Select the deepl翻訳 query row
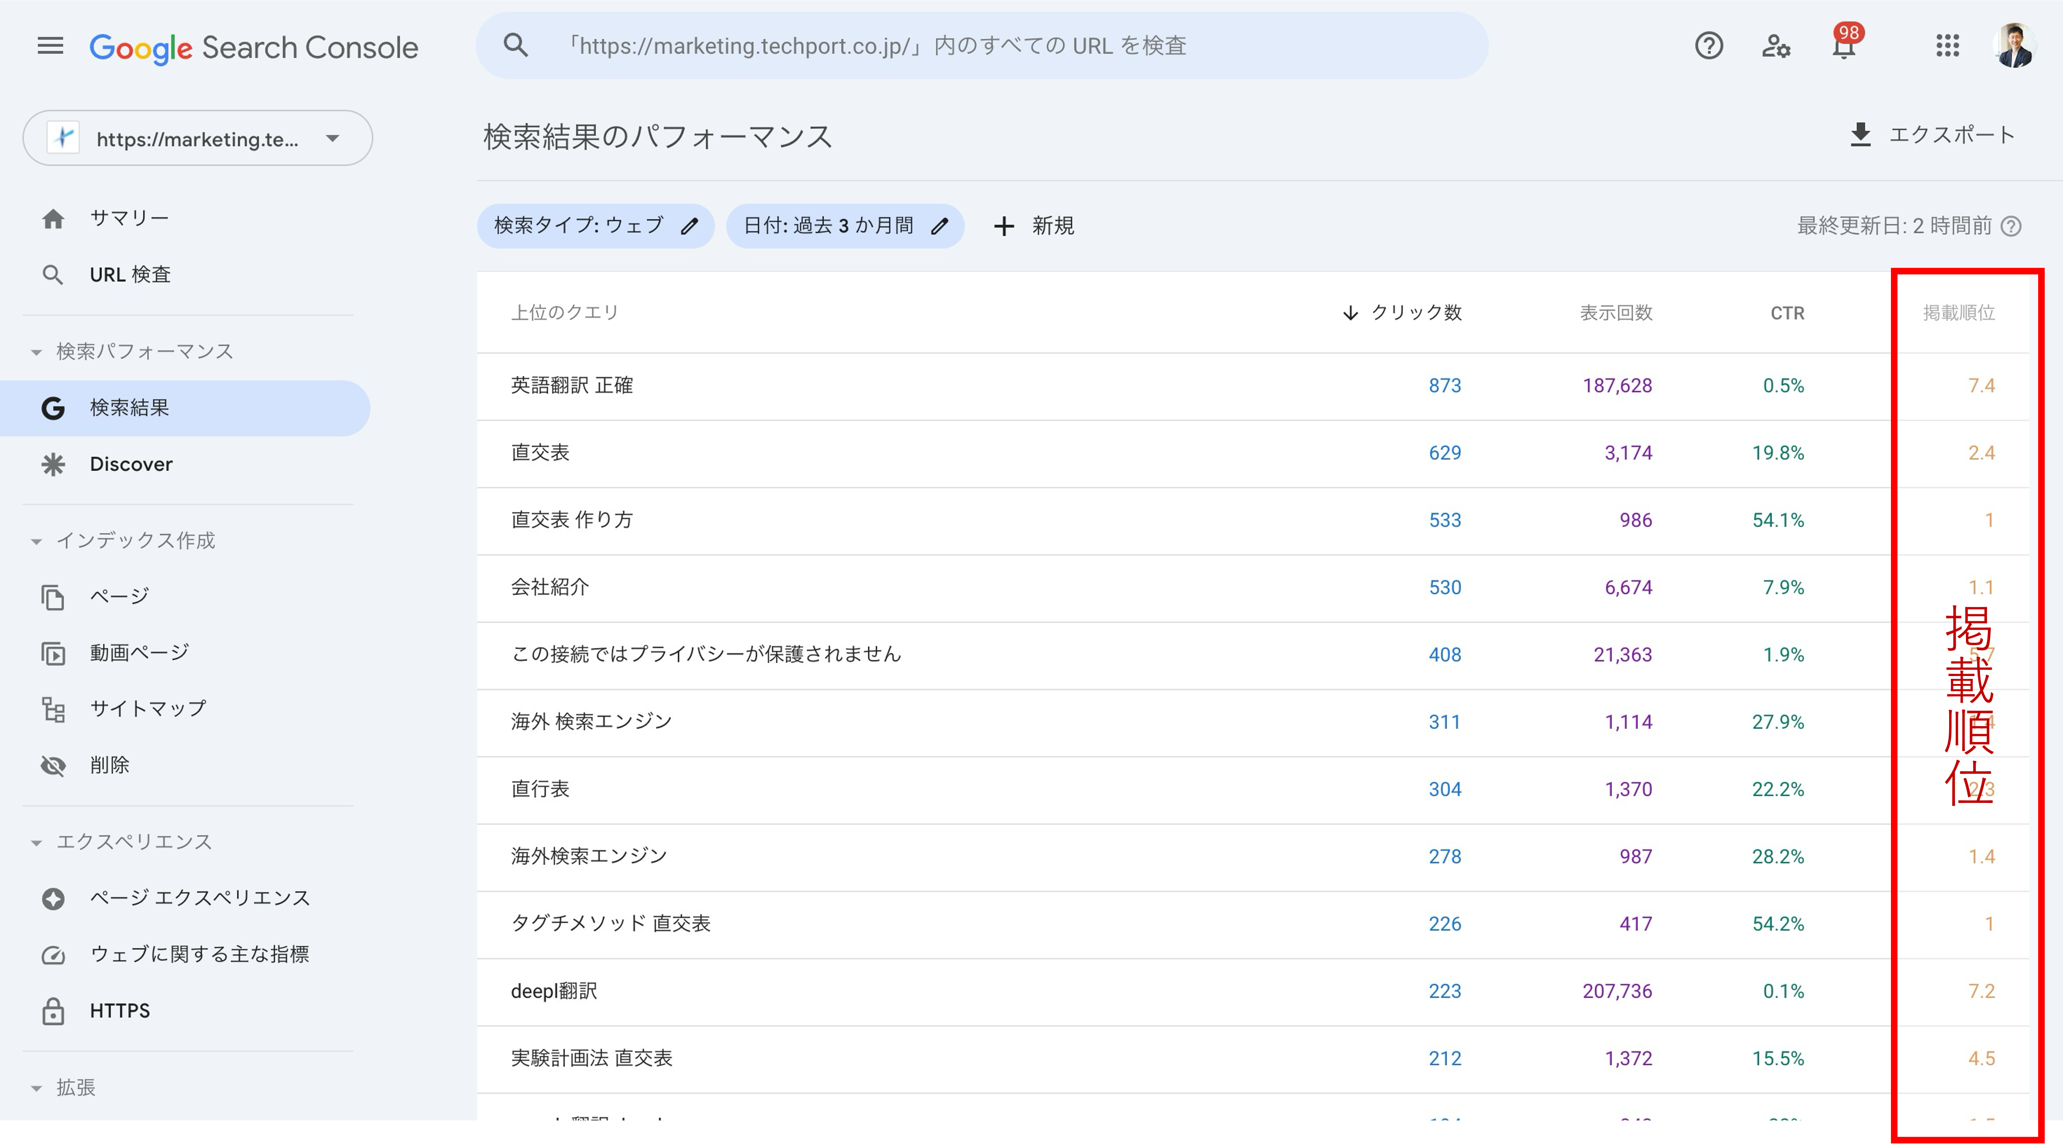This screenshot has height=1144, width=2063. [1252, 992]
